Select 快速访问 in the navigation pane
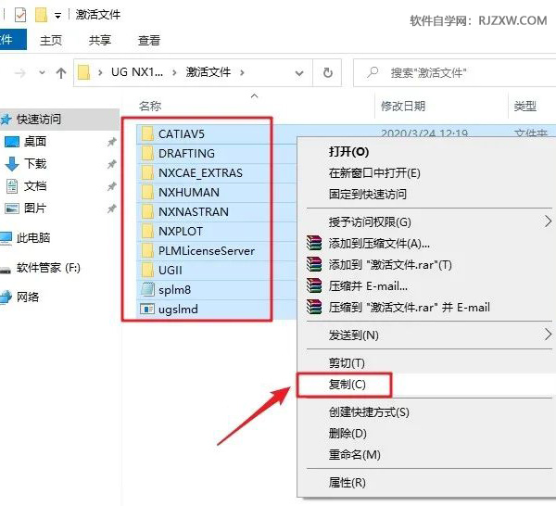The height and width of the screenshot is (506, 556). tap(59, 120)
